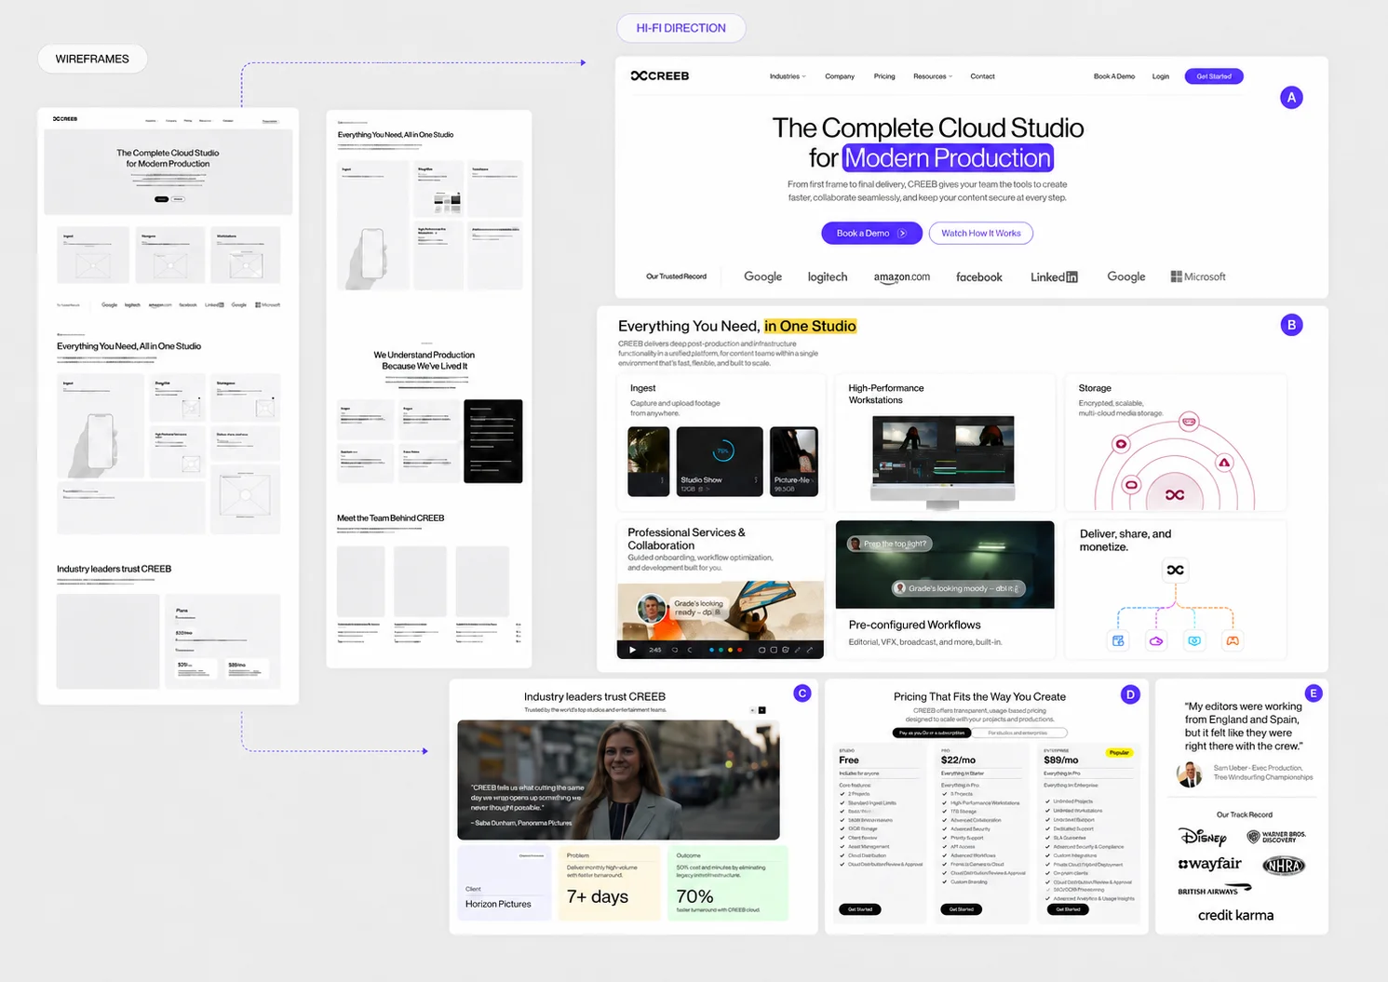Click the dark carousel button above testimonial photo
Viewport: 1388px width, 982px height.
762,710
